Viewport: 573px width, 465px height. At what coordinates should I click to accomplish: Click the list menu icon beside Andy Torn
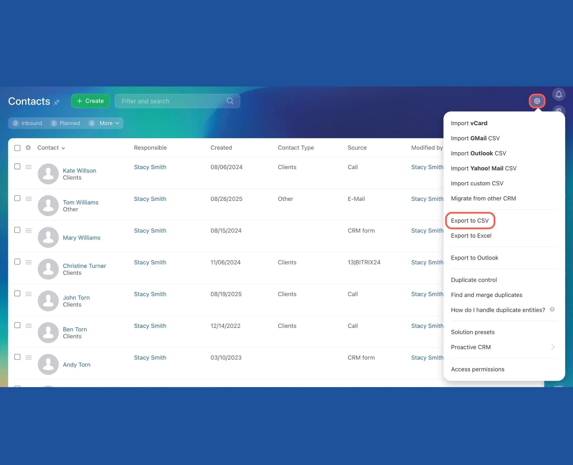click(x=28, y=357)
